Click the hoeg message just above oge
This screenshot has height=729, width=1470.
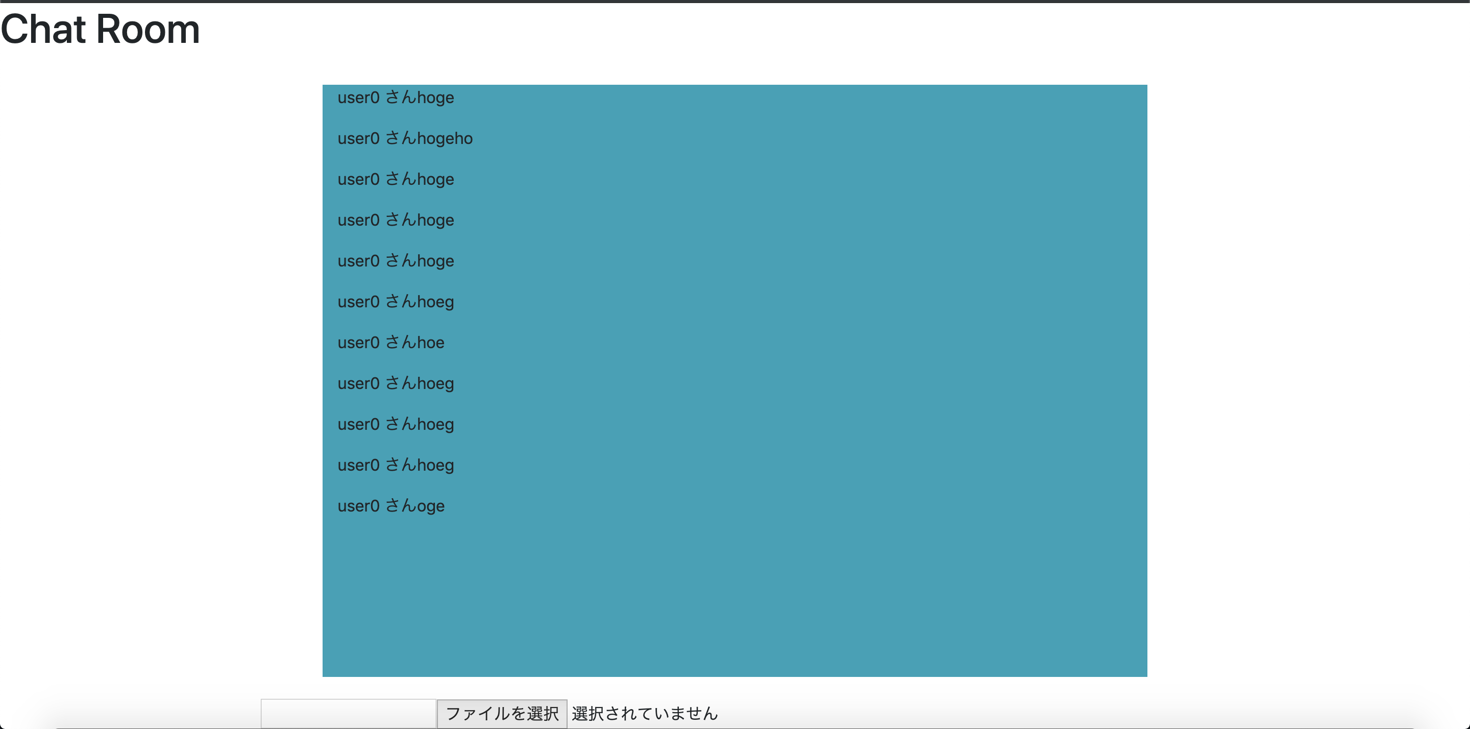[396, 465]
